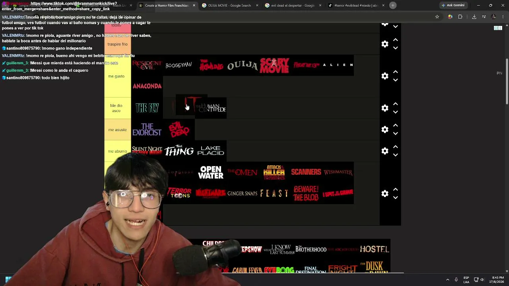
Task: Click the Ask Gemini button
Action: (453, 5)
